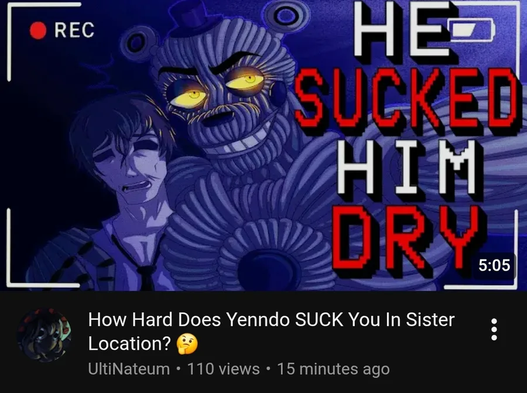The width and height of the screenshot is (527, 393).
Task: Click the red REC dot in thumbnail
Action: (37, 30)
